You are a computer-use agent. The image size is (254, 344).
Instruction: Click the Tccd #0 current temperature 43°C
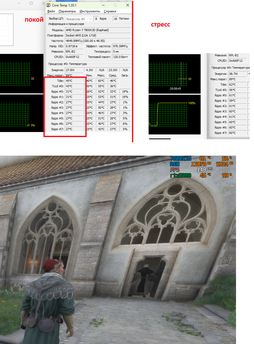pos(74,86)
